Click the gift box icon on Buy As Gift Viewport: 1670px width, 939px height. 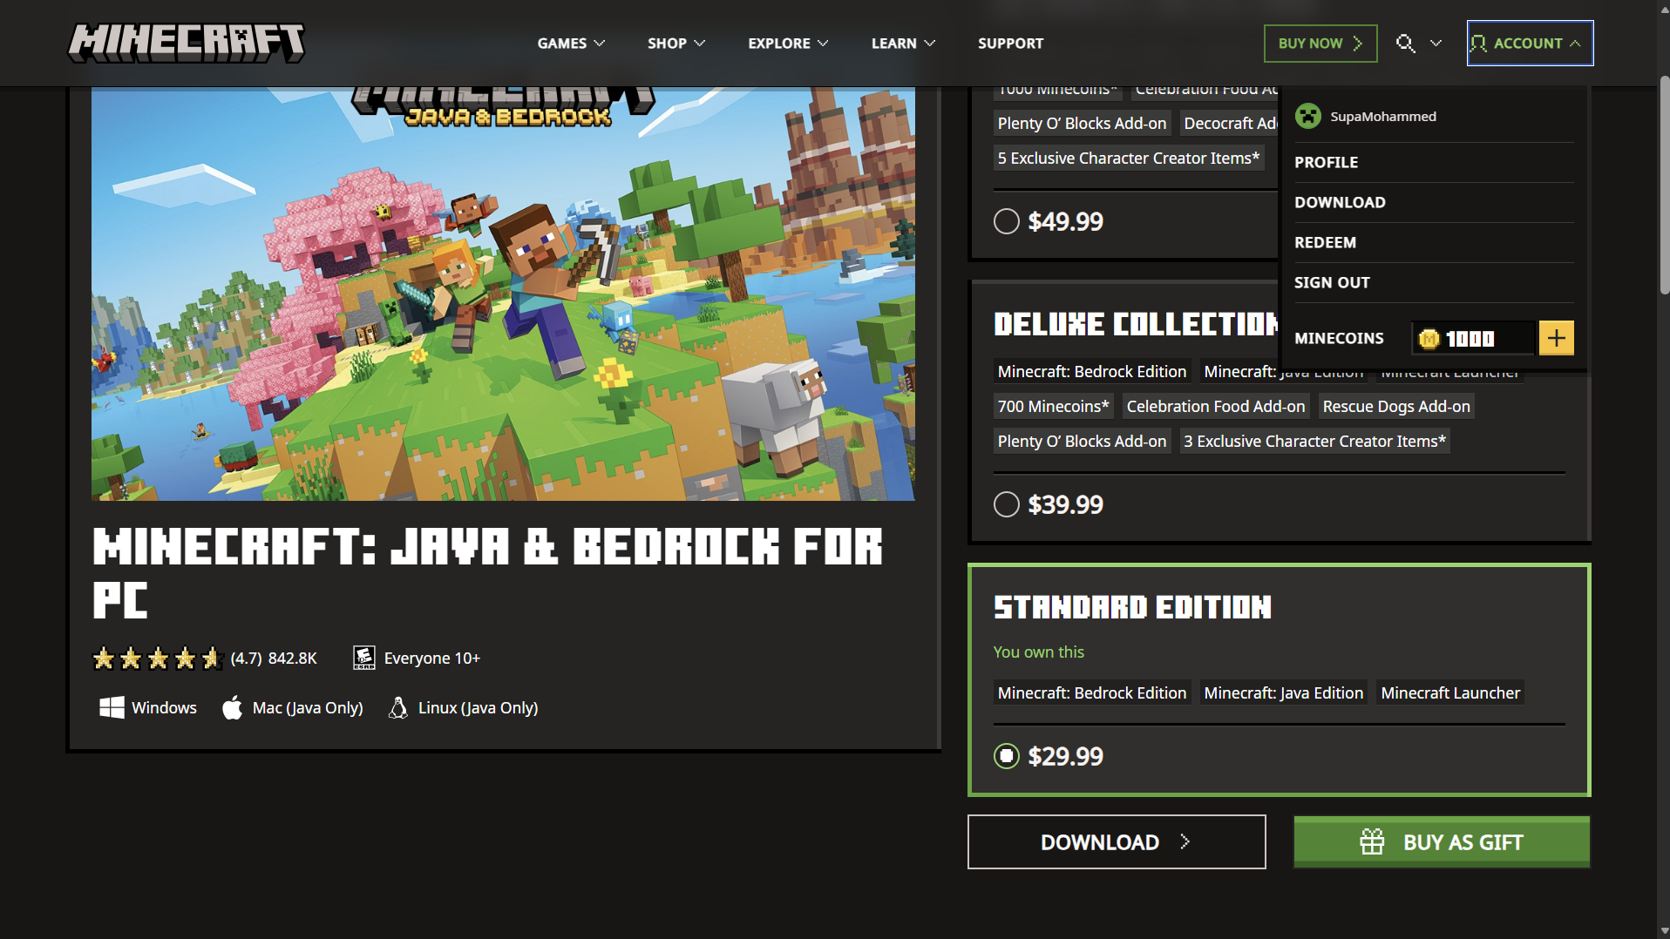pyautogui.click(x=1372, y=841)
